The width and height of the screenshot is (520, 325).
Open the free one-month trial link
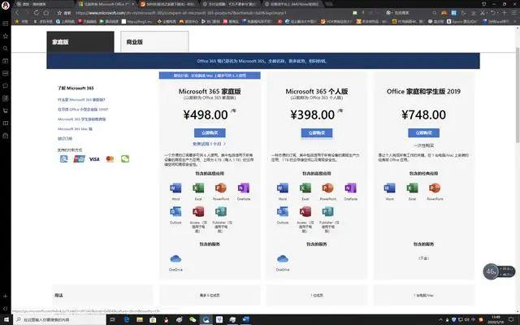point(210,144)
